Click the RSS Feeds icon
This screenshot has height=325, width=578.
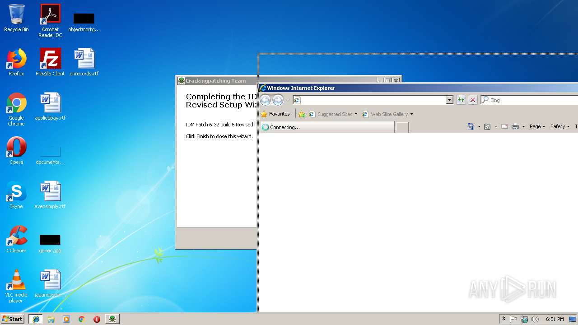487,126
